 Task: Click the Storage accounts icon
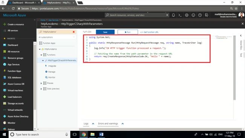click(x=5, y=103)
